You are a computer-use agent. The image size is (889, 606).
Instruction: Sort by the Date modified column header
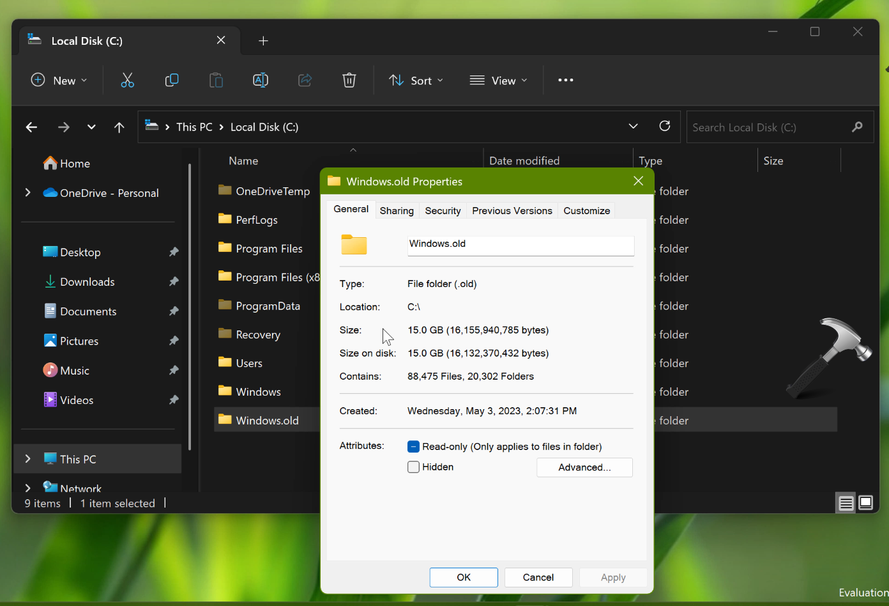click(524, 161)
